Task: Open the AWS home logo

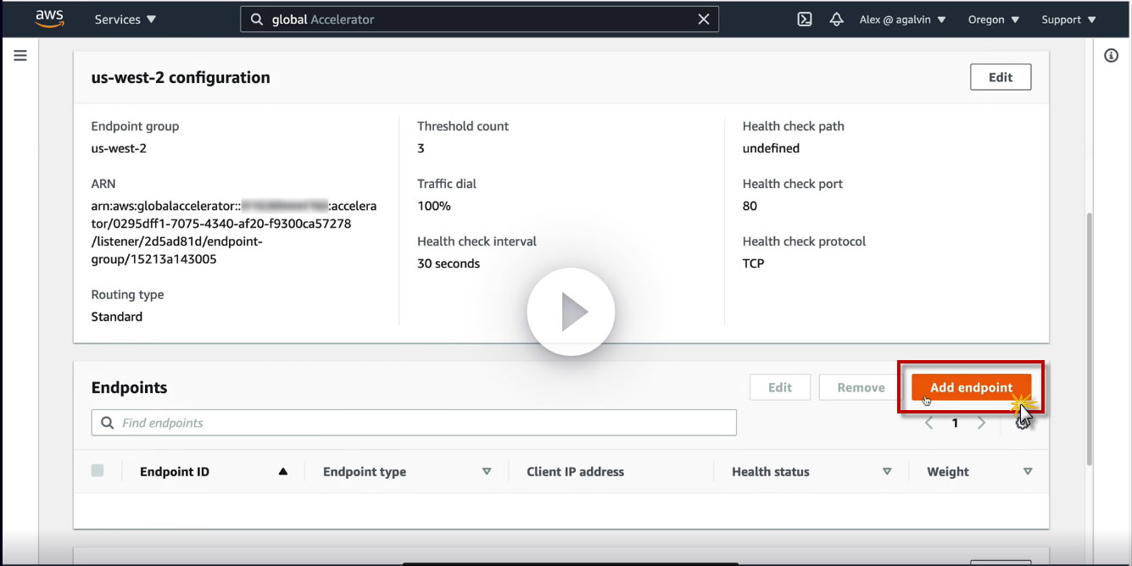Action: pyautogui.click(x=49, y=19)
